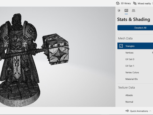The height and width of the screenshot is (115, 153).
Task: Uncheck the Triangles checkbox
Action: 121,46
